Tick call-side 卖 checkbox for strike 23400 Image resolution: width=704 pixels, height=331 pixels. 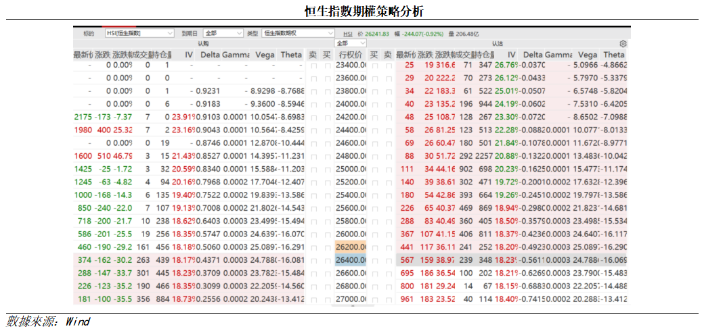tap(313, 66)
